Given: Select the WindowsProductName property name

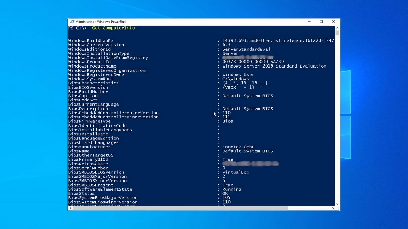Looking at the screenshot, I should 92,66.
